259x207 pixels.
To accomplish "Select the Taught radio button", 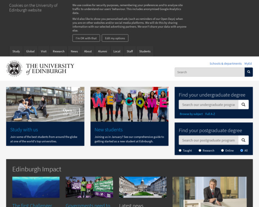I will pyautogui.click(x=180, y=151).
